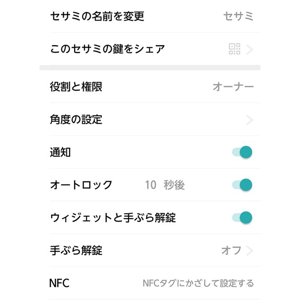Toggle the 通知 notification switch
This screenshot has width=300, height=300.
pos(243,152)
